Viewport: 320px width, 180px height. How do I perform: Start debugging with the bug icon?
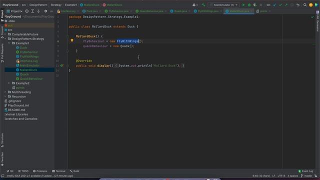(x=249, y=5)
